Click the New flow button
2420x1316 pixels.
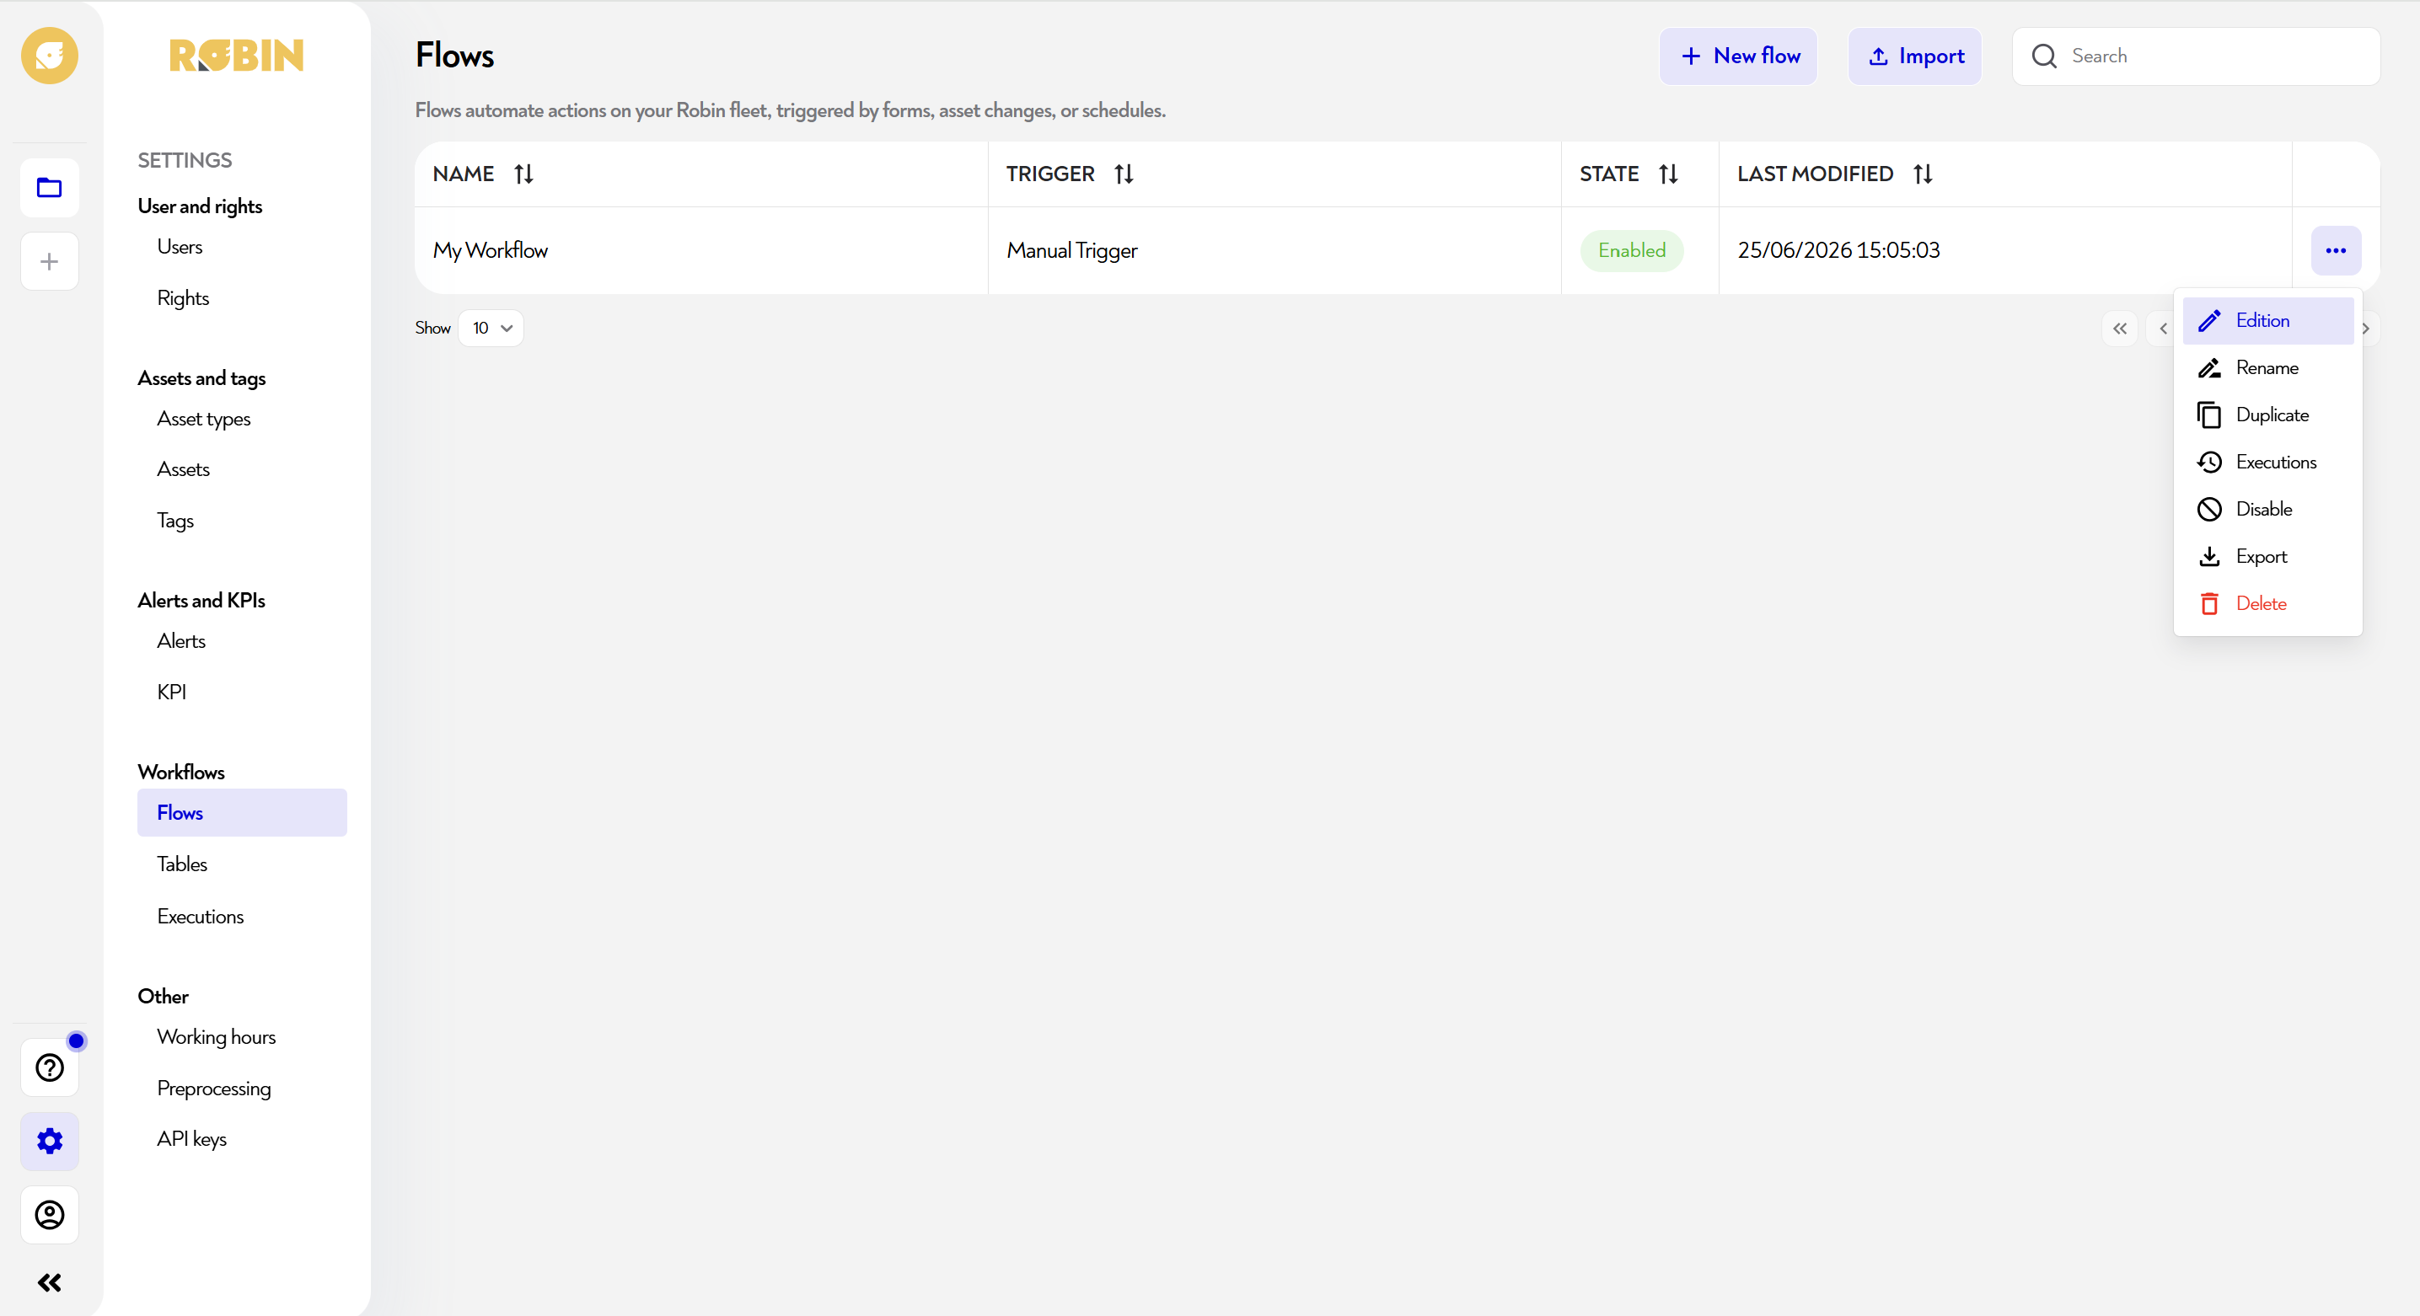(1738, 56)
